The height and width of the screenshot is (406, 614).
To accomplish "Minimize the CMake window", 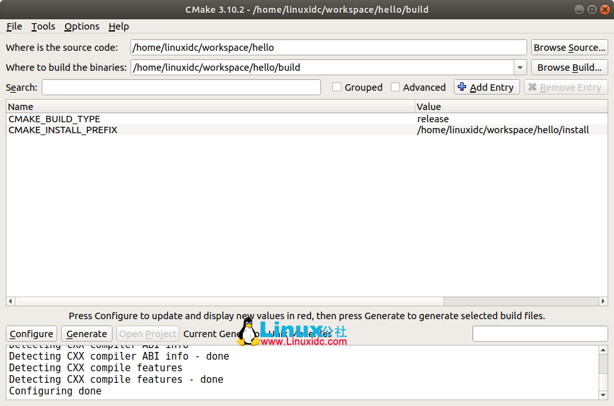I will click(579, 10).
